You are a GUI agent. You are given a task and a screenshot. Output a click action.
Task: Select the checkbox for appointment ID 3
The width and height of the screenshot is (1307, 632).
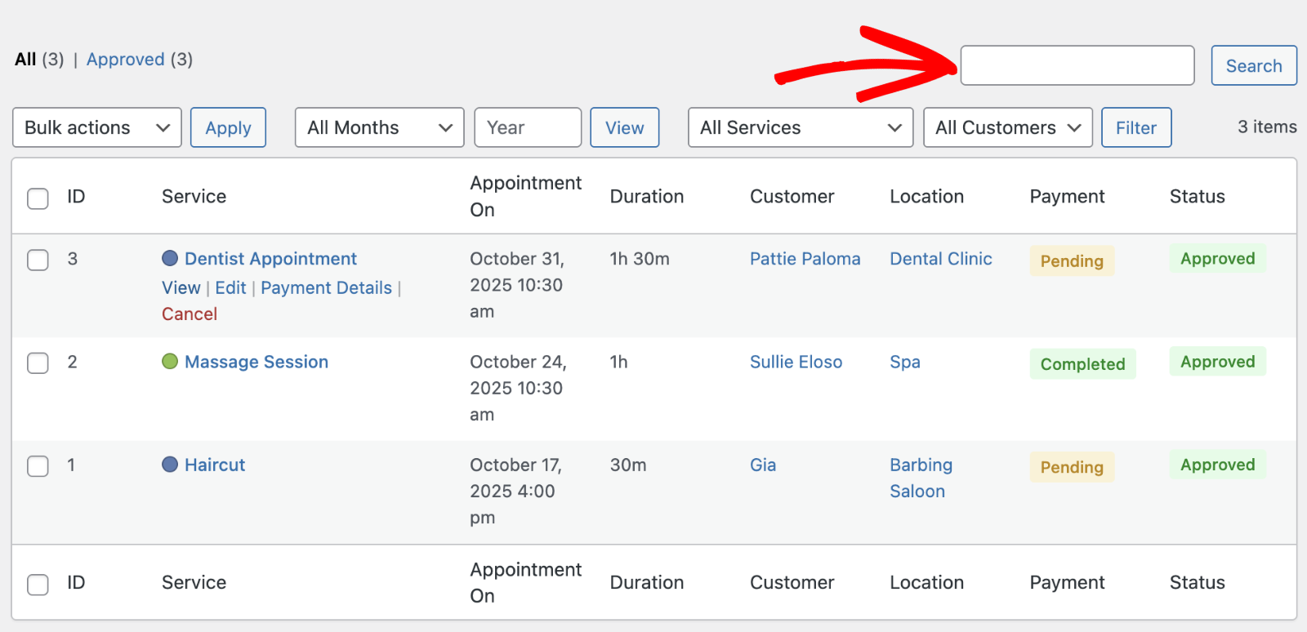[x=38, y=260]
